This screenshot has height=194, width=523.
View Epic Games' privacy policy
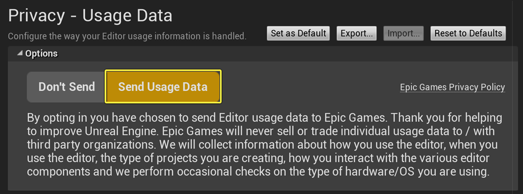pyautogui.click(x=452, y=87)
